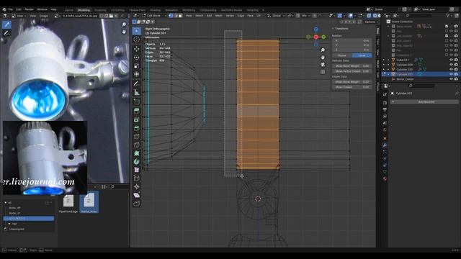Activate the Extrude Region tool
The height and width of the screenshot is (259, 461).
click(137, 111)
